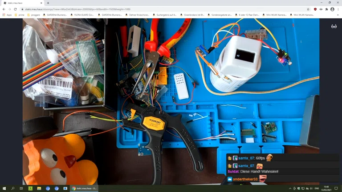Open the 'Dehner Knieschone...' bookmark
The width and height of the screenshot is (342, 192).
tap(138, 15)
